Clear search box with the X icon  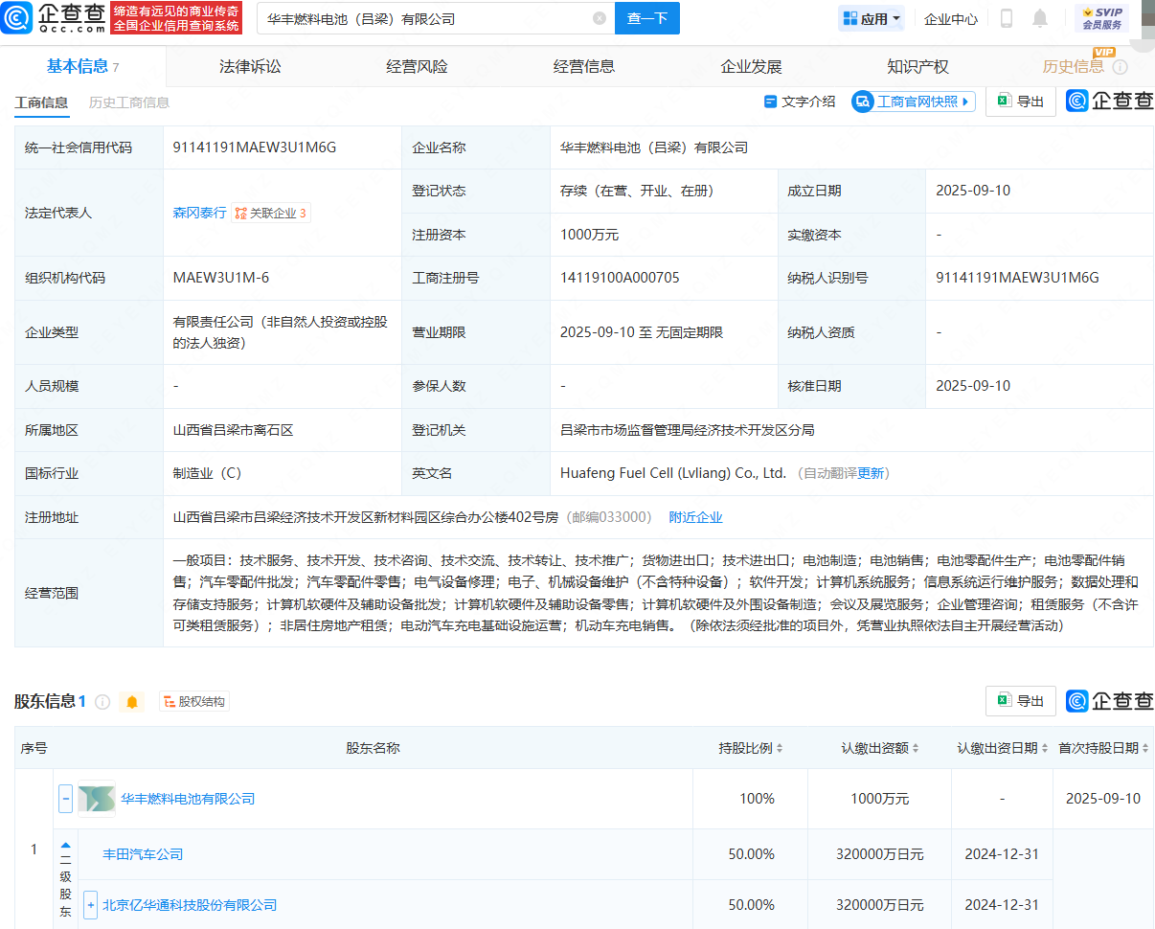pos(600,18)
